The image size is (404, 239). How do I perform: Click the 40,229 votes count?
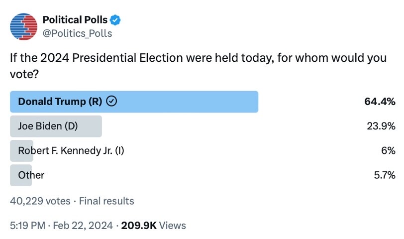40,201
